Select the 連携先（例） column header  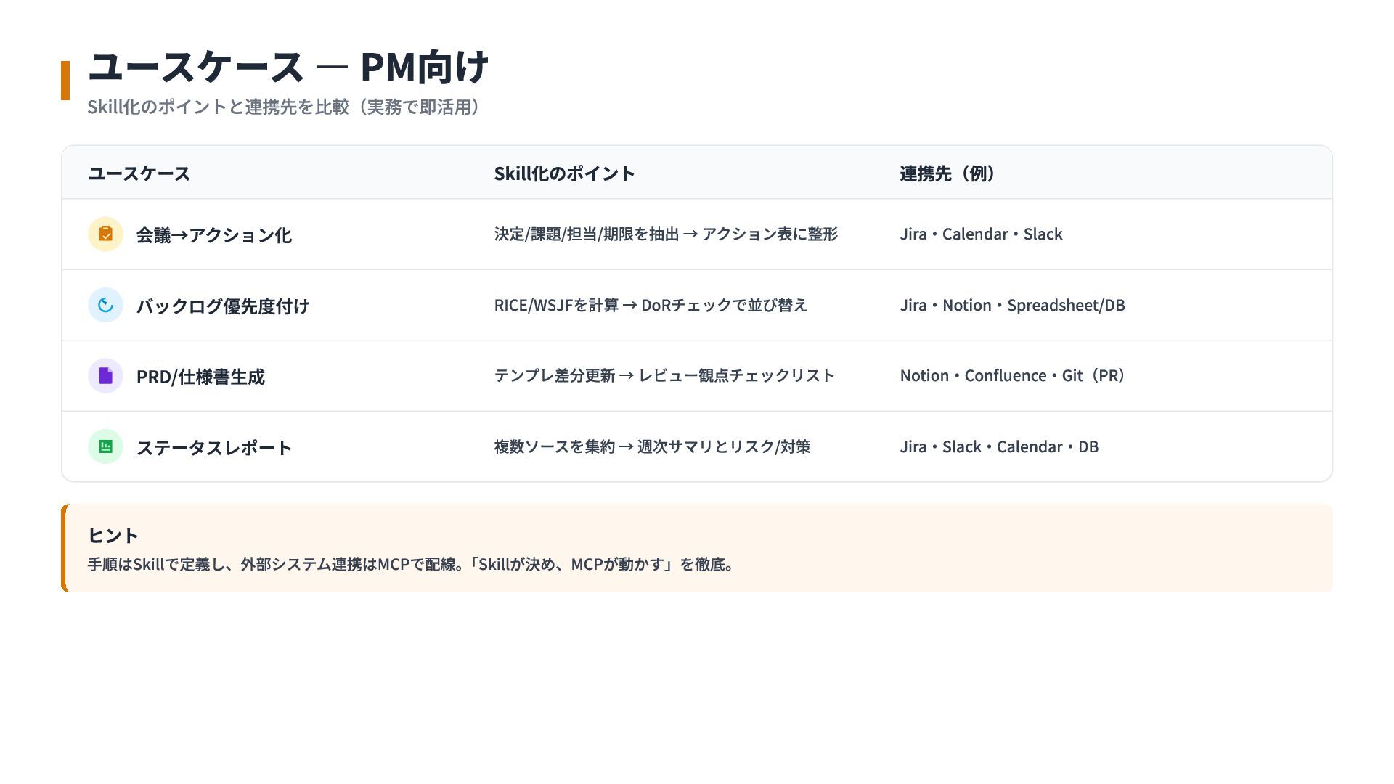(x=947, y=173)
